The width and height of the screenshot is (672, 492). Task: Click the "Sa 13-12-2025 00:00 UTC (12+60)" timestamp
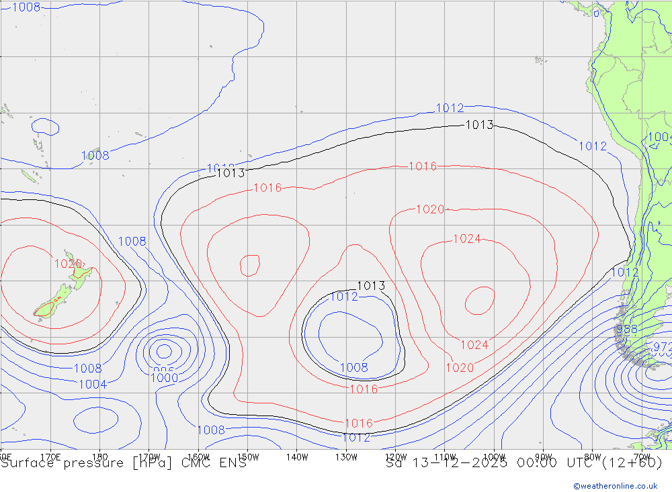(523, 463)
